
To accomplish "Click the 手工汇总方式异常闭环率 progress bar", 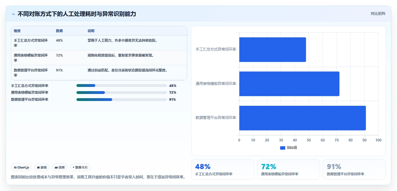I will [122, 86].
